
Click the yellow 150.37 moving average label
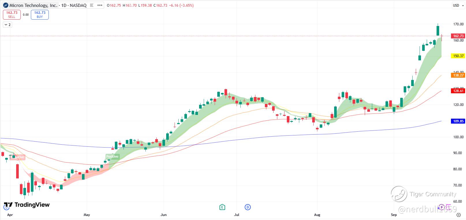pyautogui.click(x=458, y=56)
